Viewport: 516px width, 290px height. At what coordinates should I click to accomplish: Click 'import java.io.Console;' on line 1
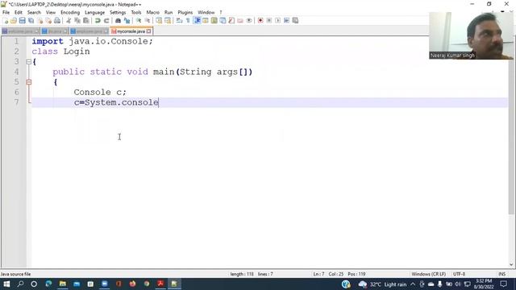[93, 41]
